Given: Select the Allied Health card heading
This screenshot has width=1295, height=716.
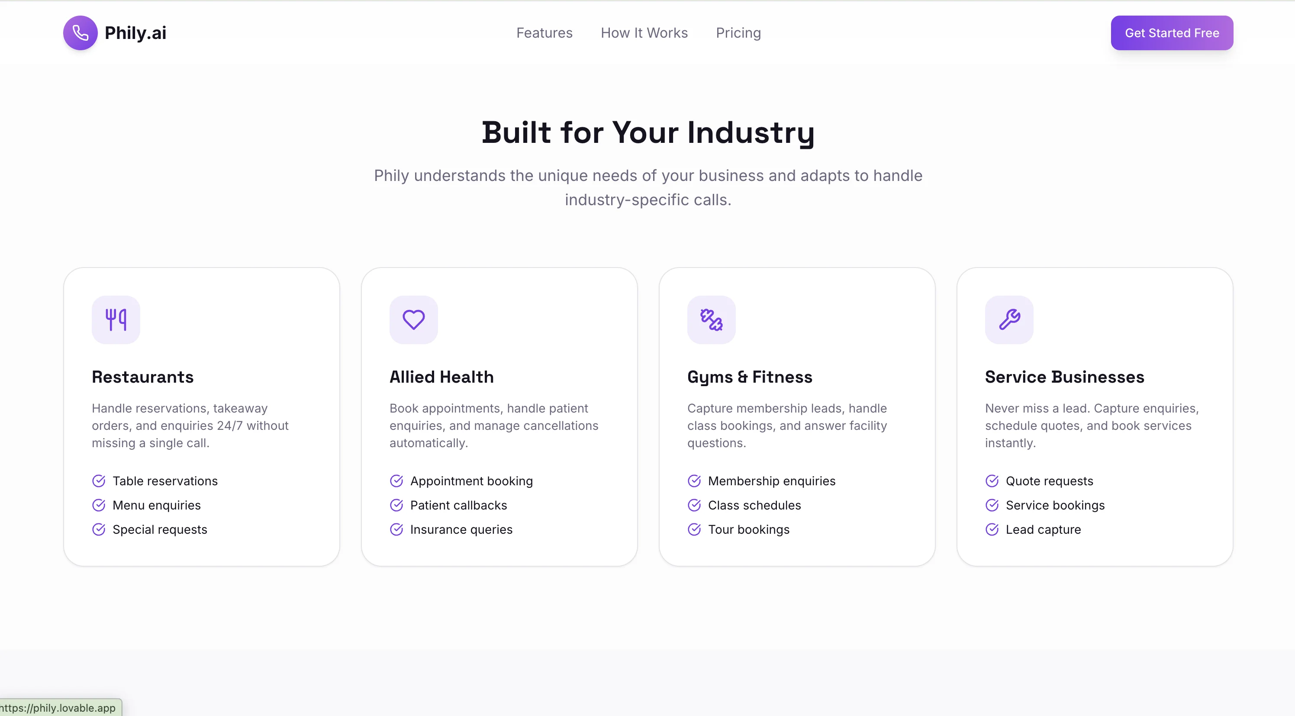Looking at the screenshot, I should [x=441, y=377].
